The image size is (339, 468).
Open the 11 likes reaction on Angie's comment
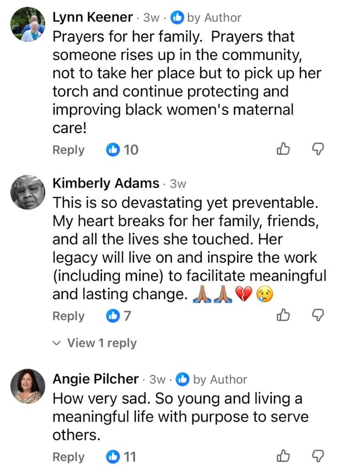click(121, 456)
